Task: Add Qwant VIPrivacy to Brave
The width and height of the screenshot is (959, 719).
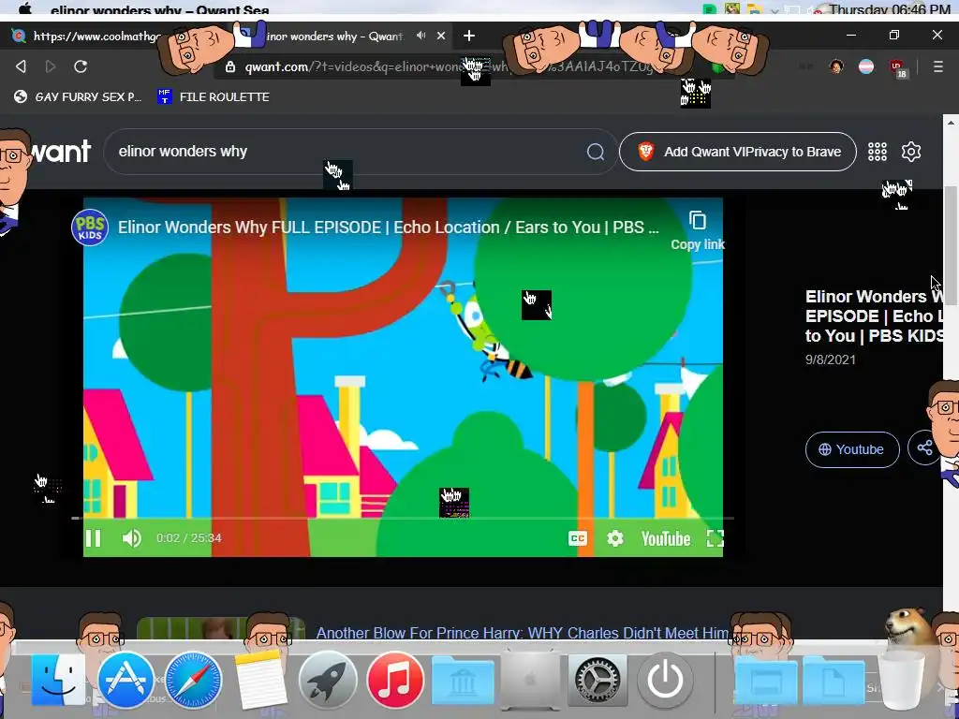Action: [738, 152]
